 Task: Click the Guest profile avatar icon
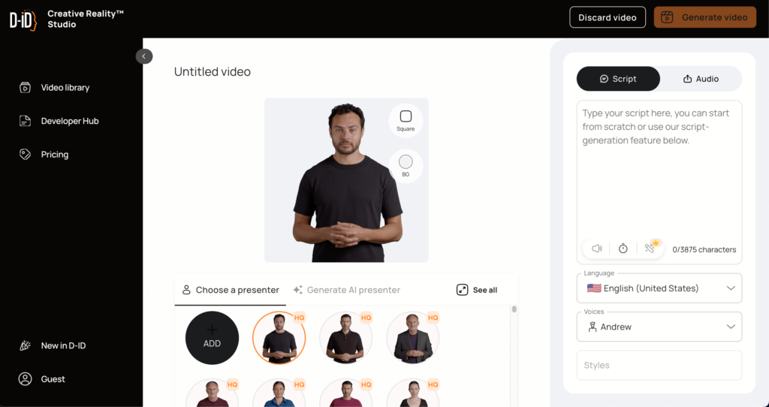25,379
